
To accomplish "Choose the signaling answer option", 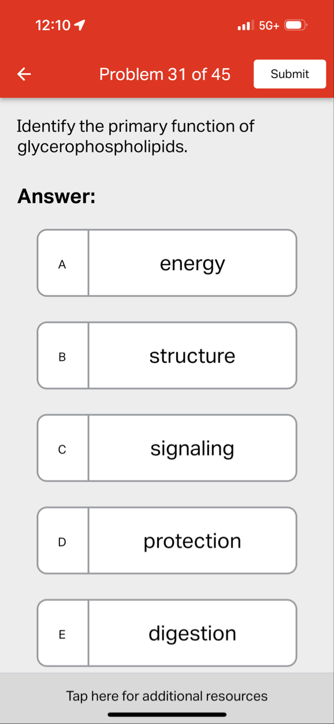I will tap(192, 448).
